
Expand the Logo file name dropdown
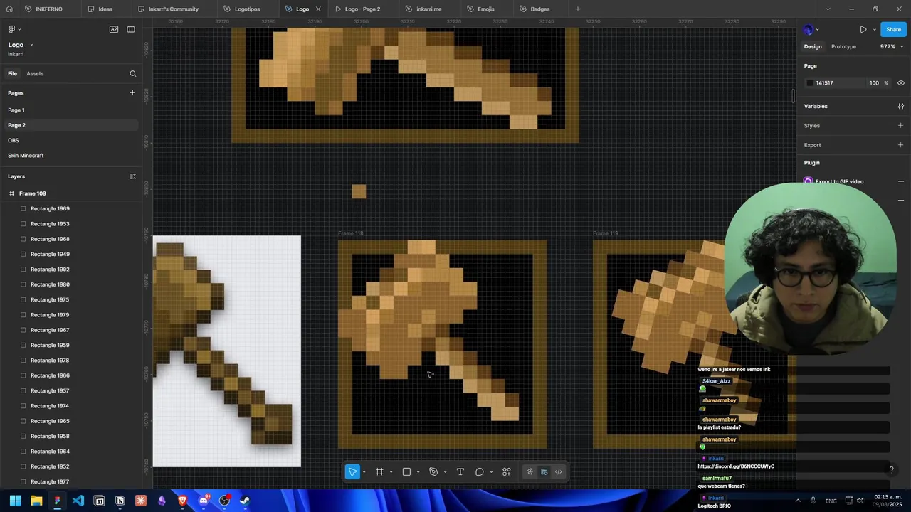(31, 45)
